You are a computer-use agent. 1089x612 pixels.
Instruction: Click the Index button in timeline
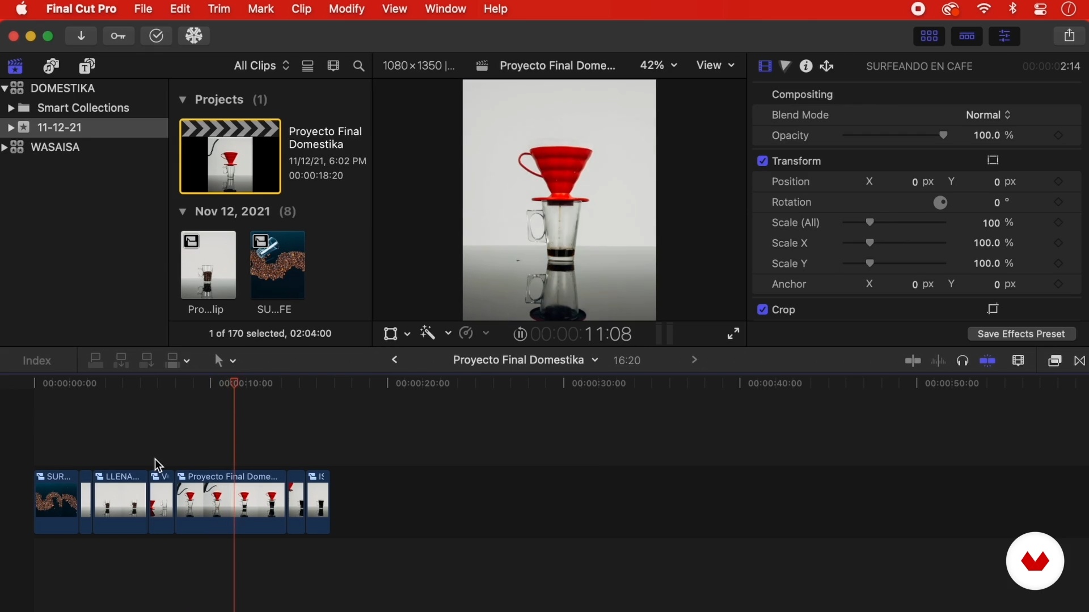pos(37,361)
